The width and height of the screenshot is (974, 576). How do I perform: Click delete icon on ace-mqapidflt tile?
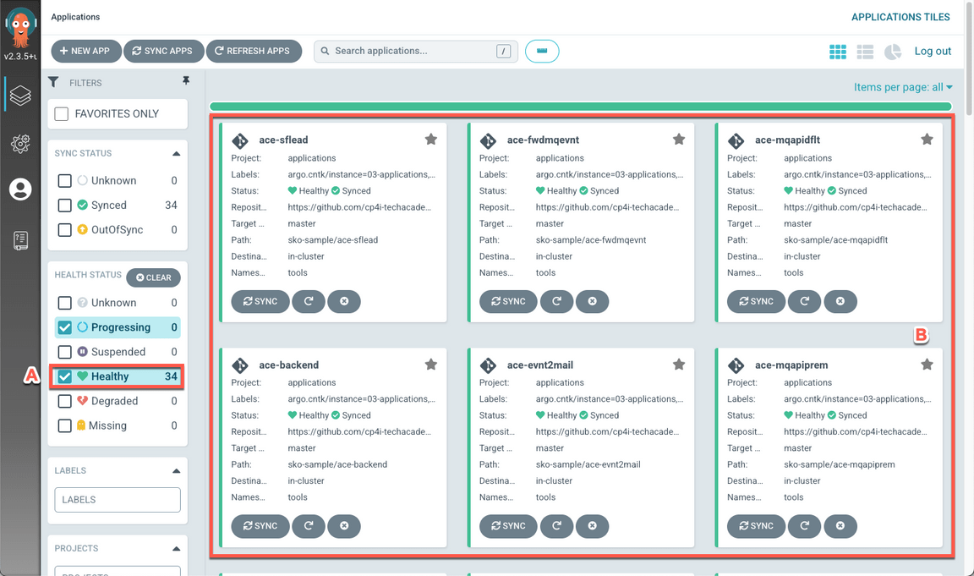pos(840,301)
